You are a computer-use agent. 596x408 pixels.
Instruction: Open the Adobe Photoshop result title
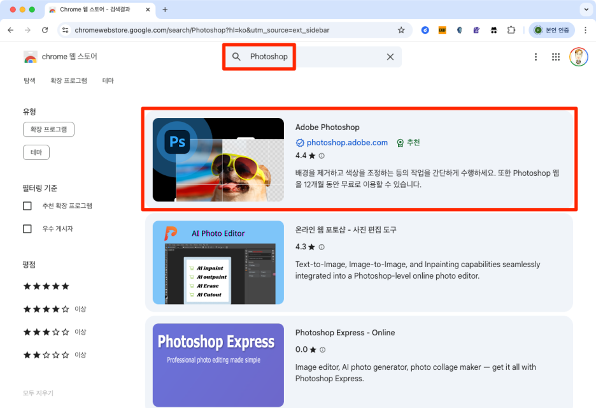click(x=327, y=127)
